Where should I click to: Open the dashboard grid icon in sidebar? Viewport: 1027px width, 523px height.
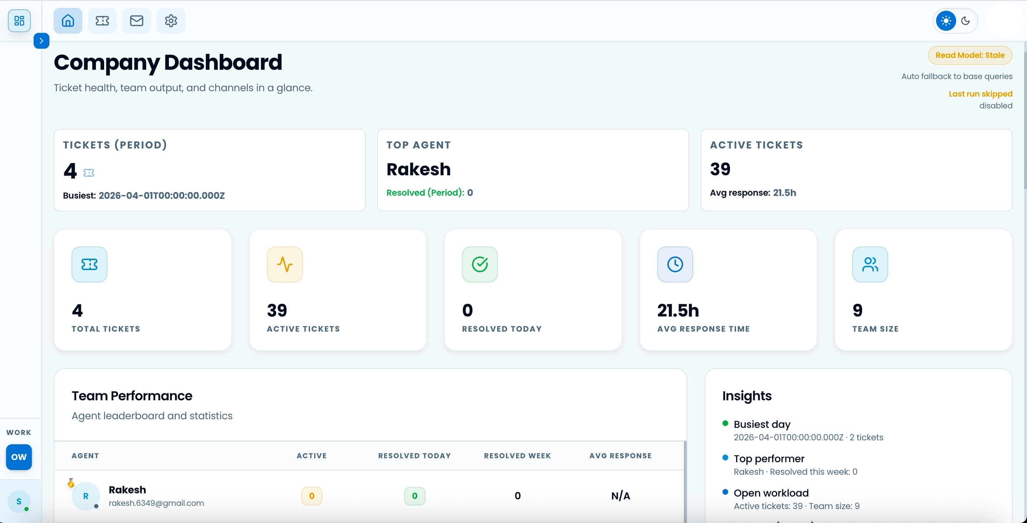pos(19,20)
